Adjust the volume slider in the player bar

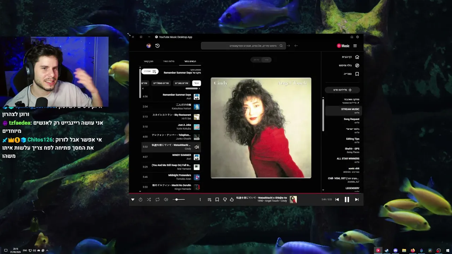[178, 200]
